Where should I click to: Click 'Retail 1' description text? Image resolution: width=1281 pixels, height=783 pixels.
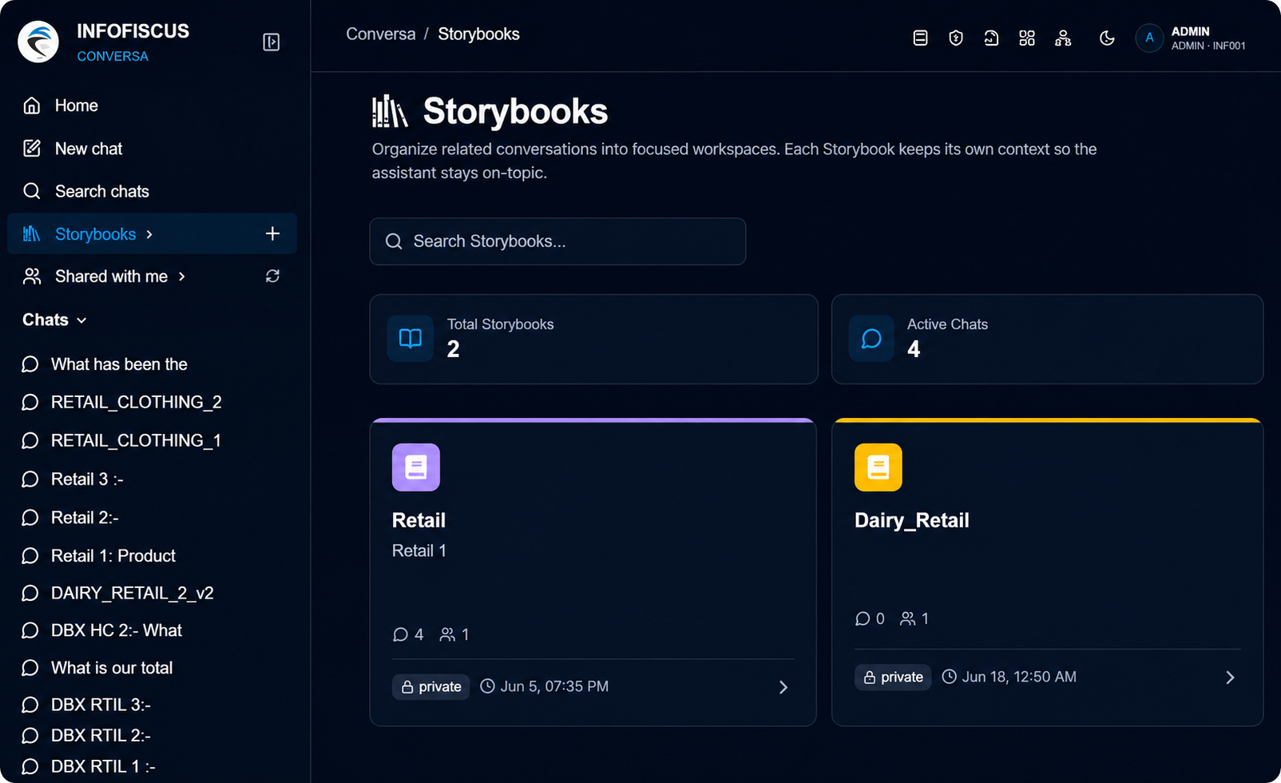point(419,550)
